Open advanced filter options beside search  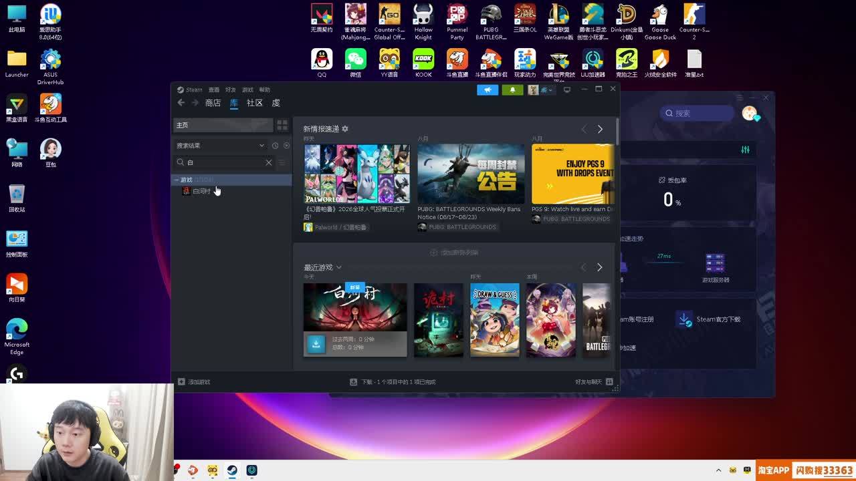tap(282, 162)
